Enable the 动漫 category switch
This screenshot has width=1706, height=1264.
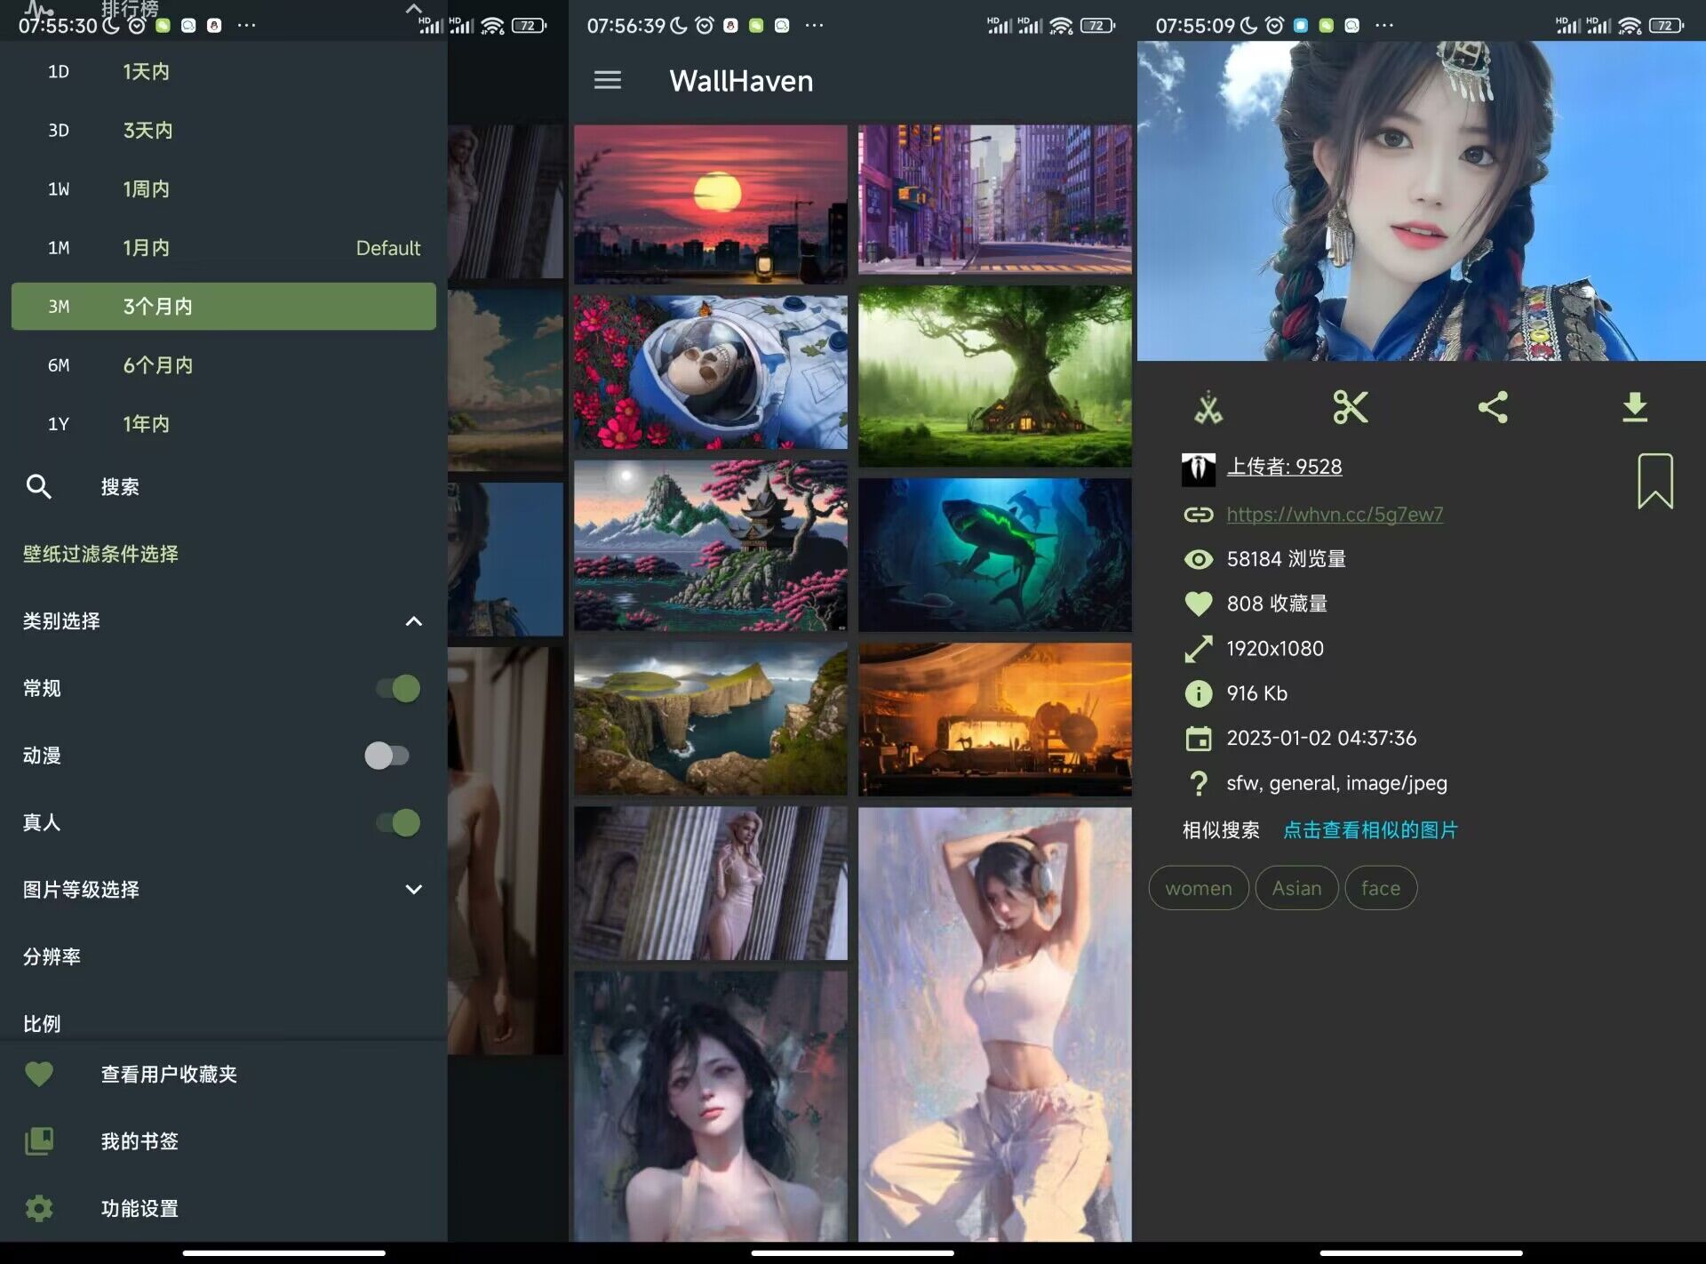tap(387, 756)
